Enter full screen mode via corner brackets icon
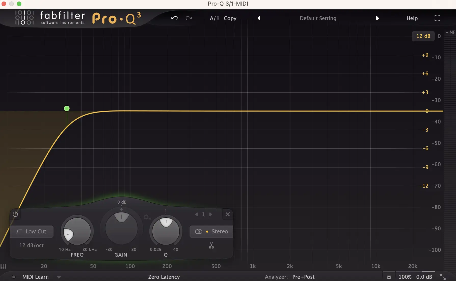Image resolution: width=456 pixels, height=281 pixels. [437, 18]
